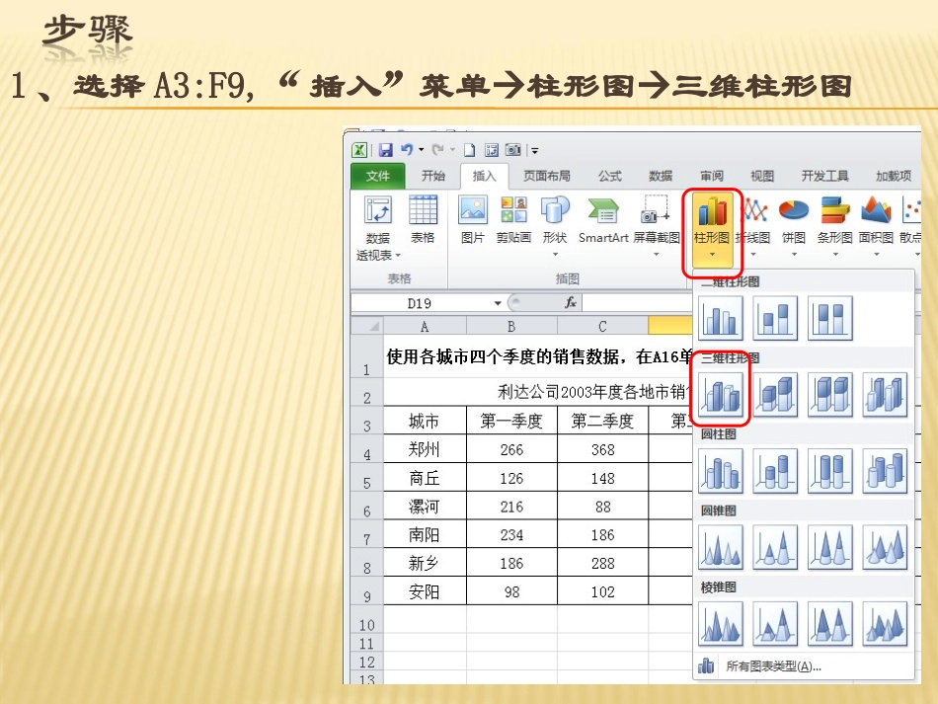Image resolution: width=938 pixels, height=704 pixels.
Task: Select the stacked cylinder chart
Action: pyautogui.click(x=775, y=471)
